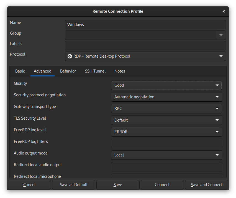Image resolution: width=236 pixels, height=198 pixels.
Task: Click the Labels input field
Action: click(145, 46)
